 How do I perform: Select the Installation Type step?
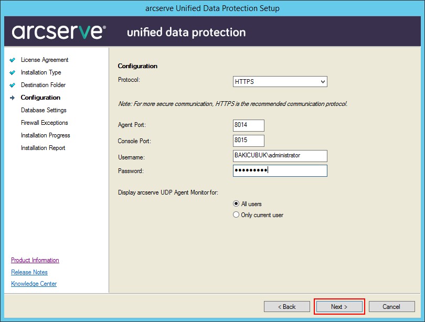(41, 72)
